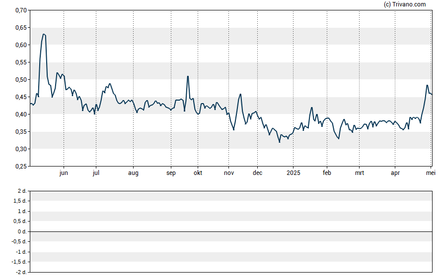Click the 0,60 price axis label
The width and height of the screenshot is (441, 280).
click(x=21, y=45)
